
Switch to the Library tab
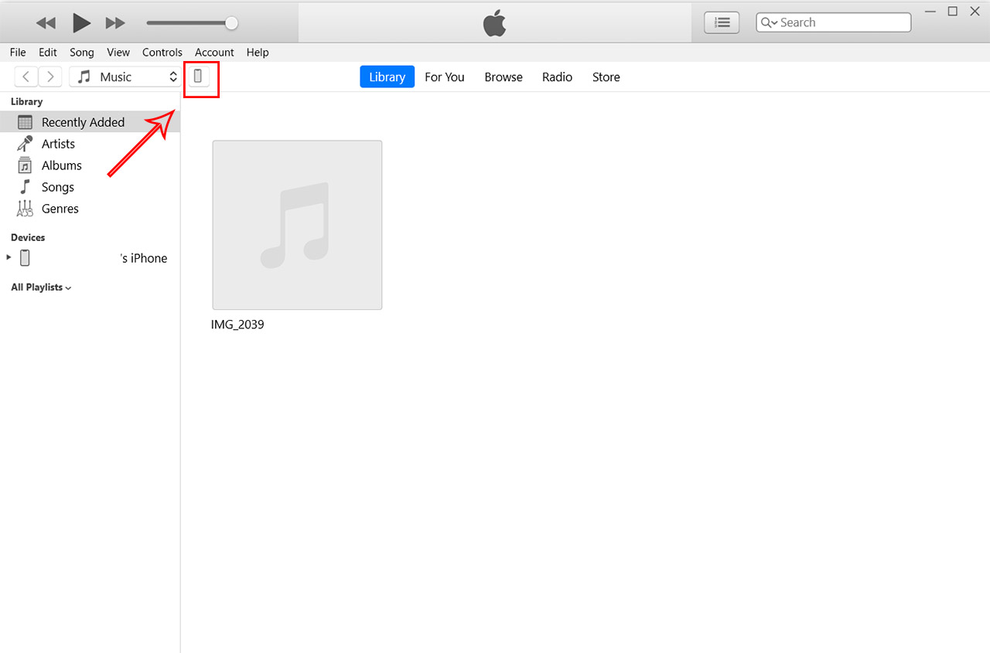click(x=387, y=77)
